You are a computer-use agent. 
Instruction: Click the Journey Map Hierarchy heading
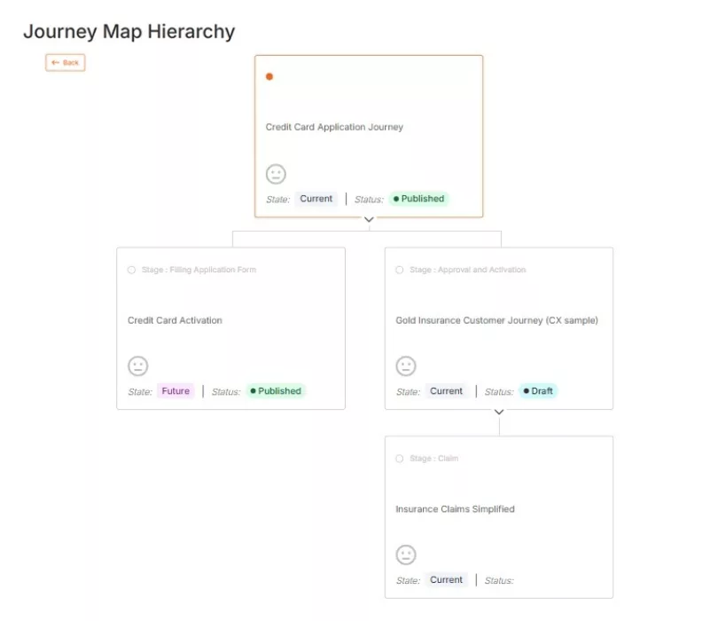coord(129,31)
